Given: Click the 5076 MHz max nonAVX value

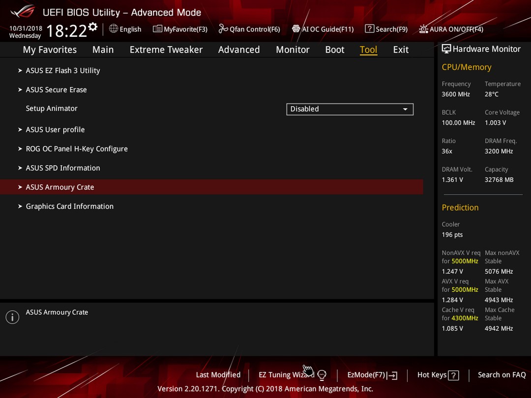Looking at the screenshot, I should tap(499, 271).
